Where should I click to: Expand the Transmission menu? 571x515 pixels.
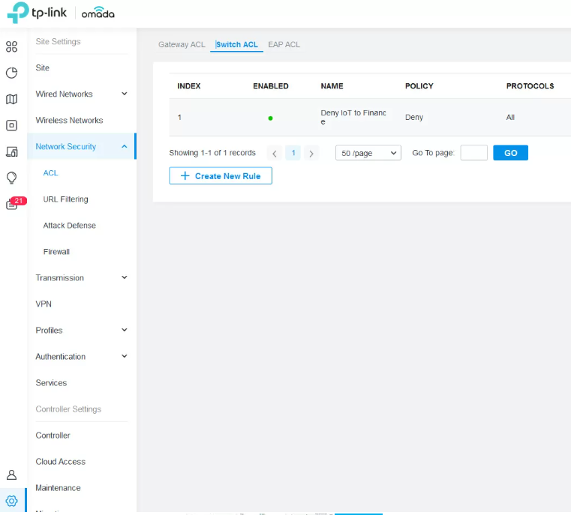click(x=125, y=277)
